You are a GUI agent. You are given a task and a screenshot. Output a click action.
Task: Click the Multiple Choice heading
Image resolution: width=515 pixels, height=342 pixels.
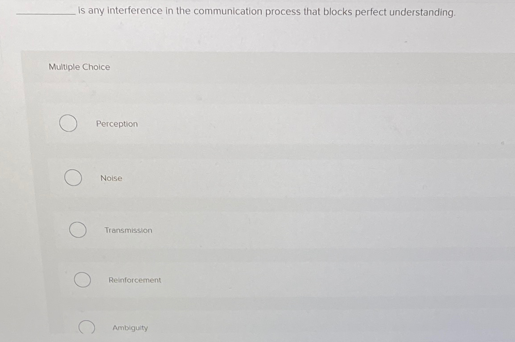pos(79,67)
